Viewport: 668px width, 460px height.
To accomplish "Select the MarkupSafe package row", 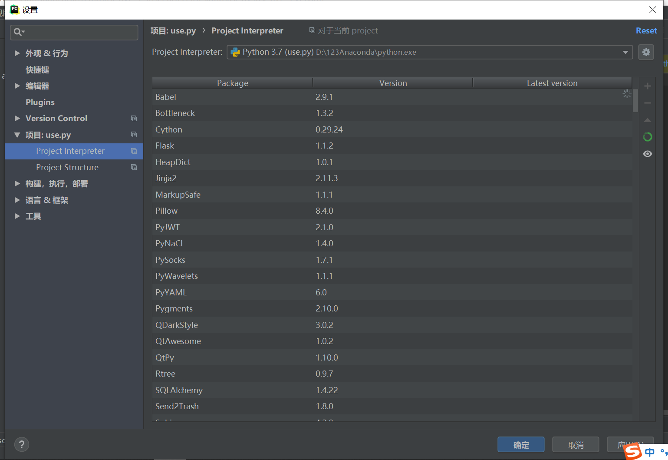I will pos(392,195).
